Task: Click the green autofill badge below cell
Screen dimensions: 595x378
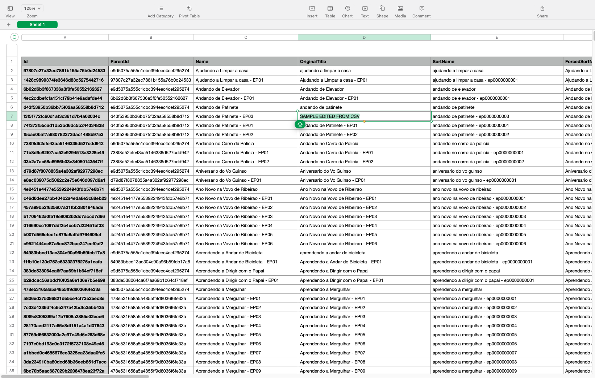Action: pos(300,124)
